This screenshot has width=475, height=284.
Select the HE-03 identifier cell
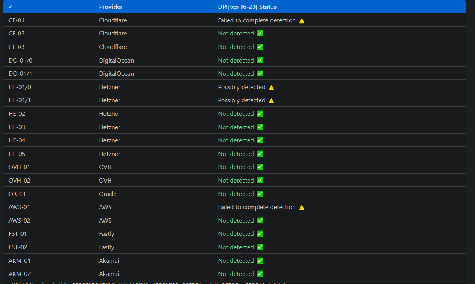coord(17,127)
